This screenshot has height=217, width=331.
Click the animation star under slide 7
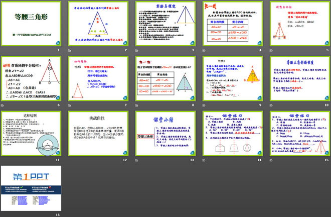coord(69,105)
